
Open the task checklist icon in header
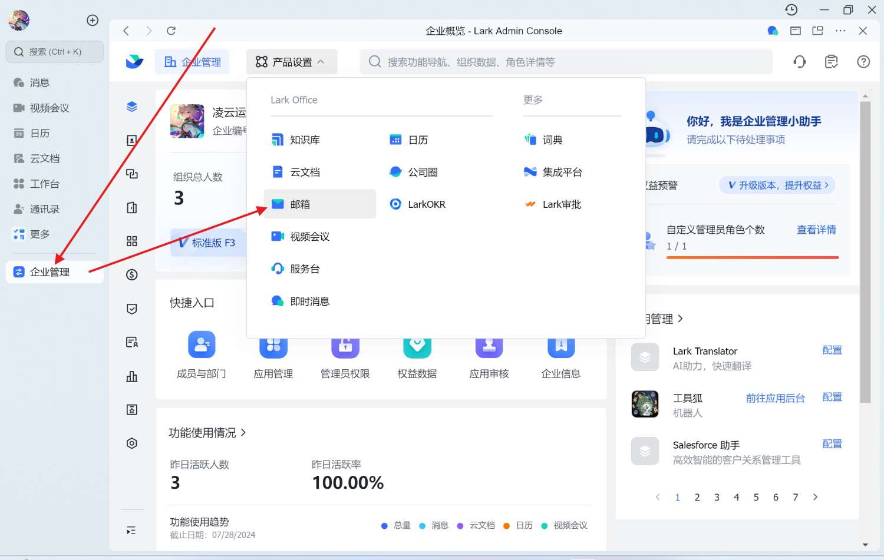[x=832, y=61]
